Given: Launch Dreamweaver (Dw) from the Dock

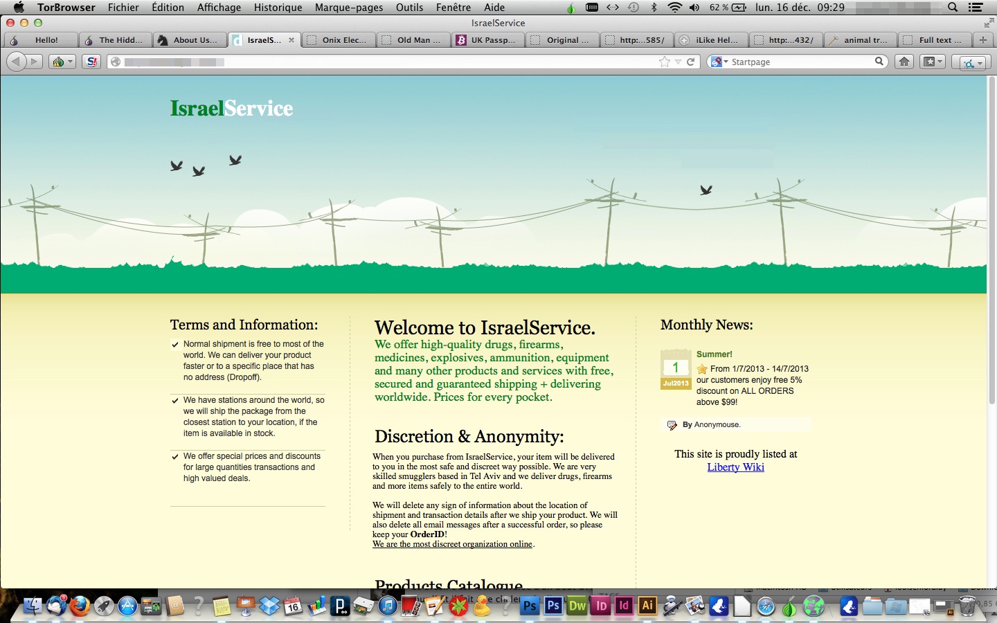Looking at the screenshot, I should [577, 606].
